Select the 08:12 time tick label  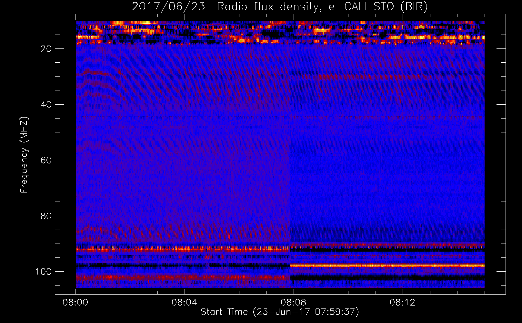coord(402,303)
